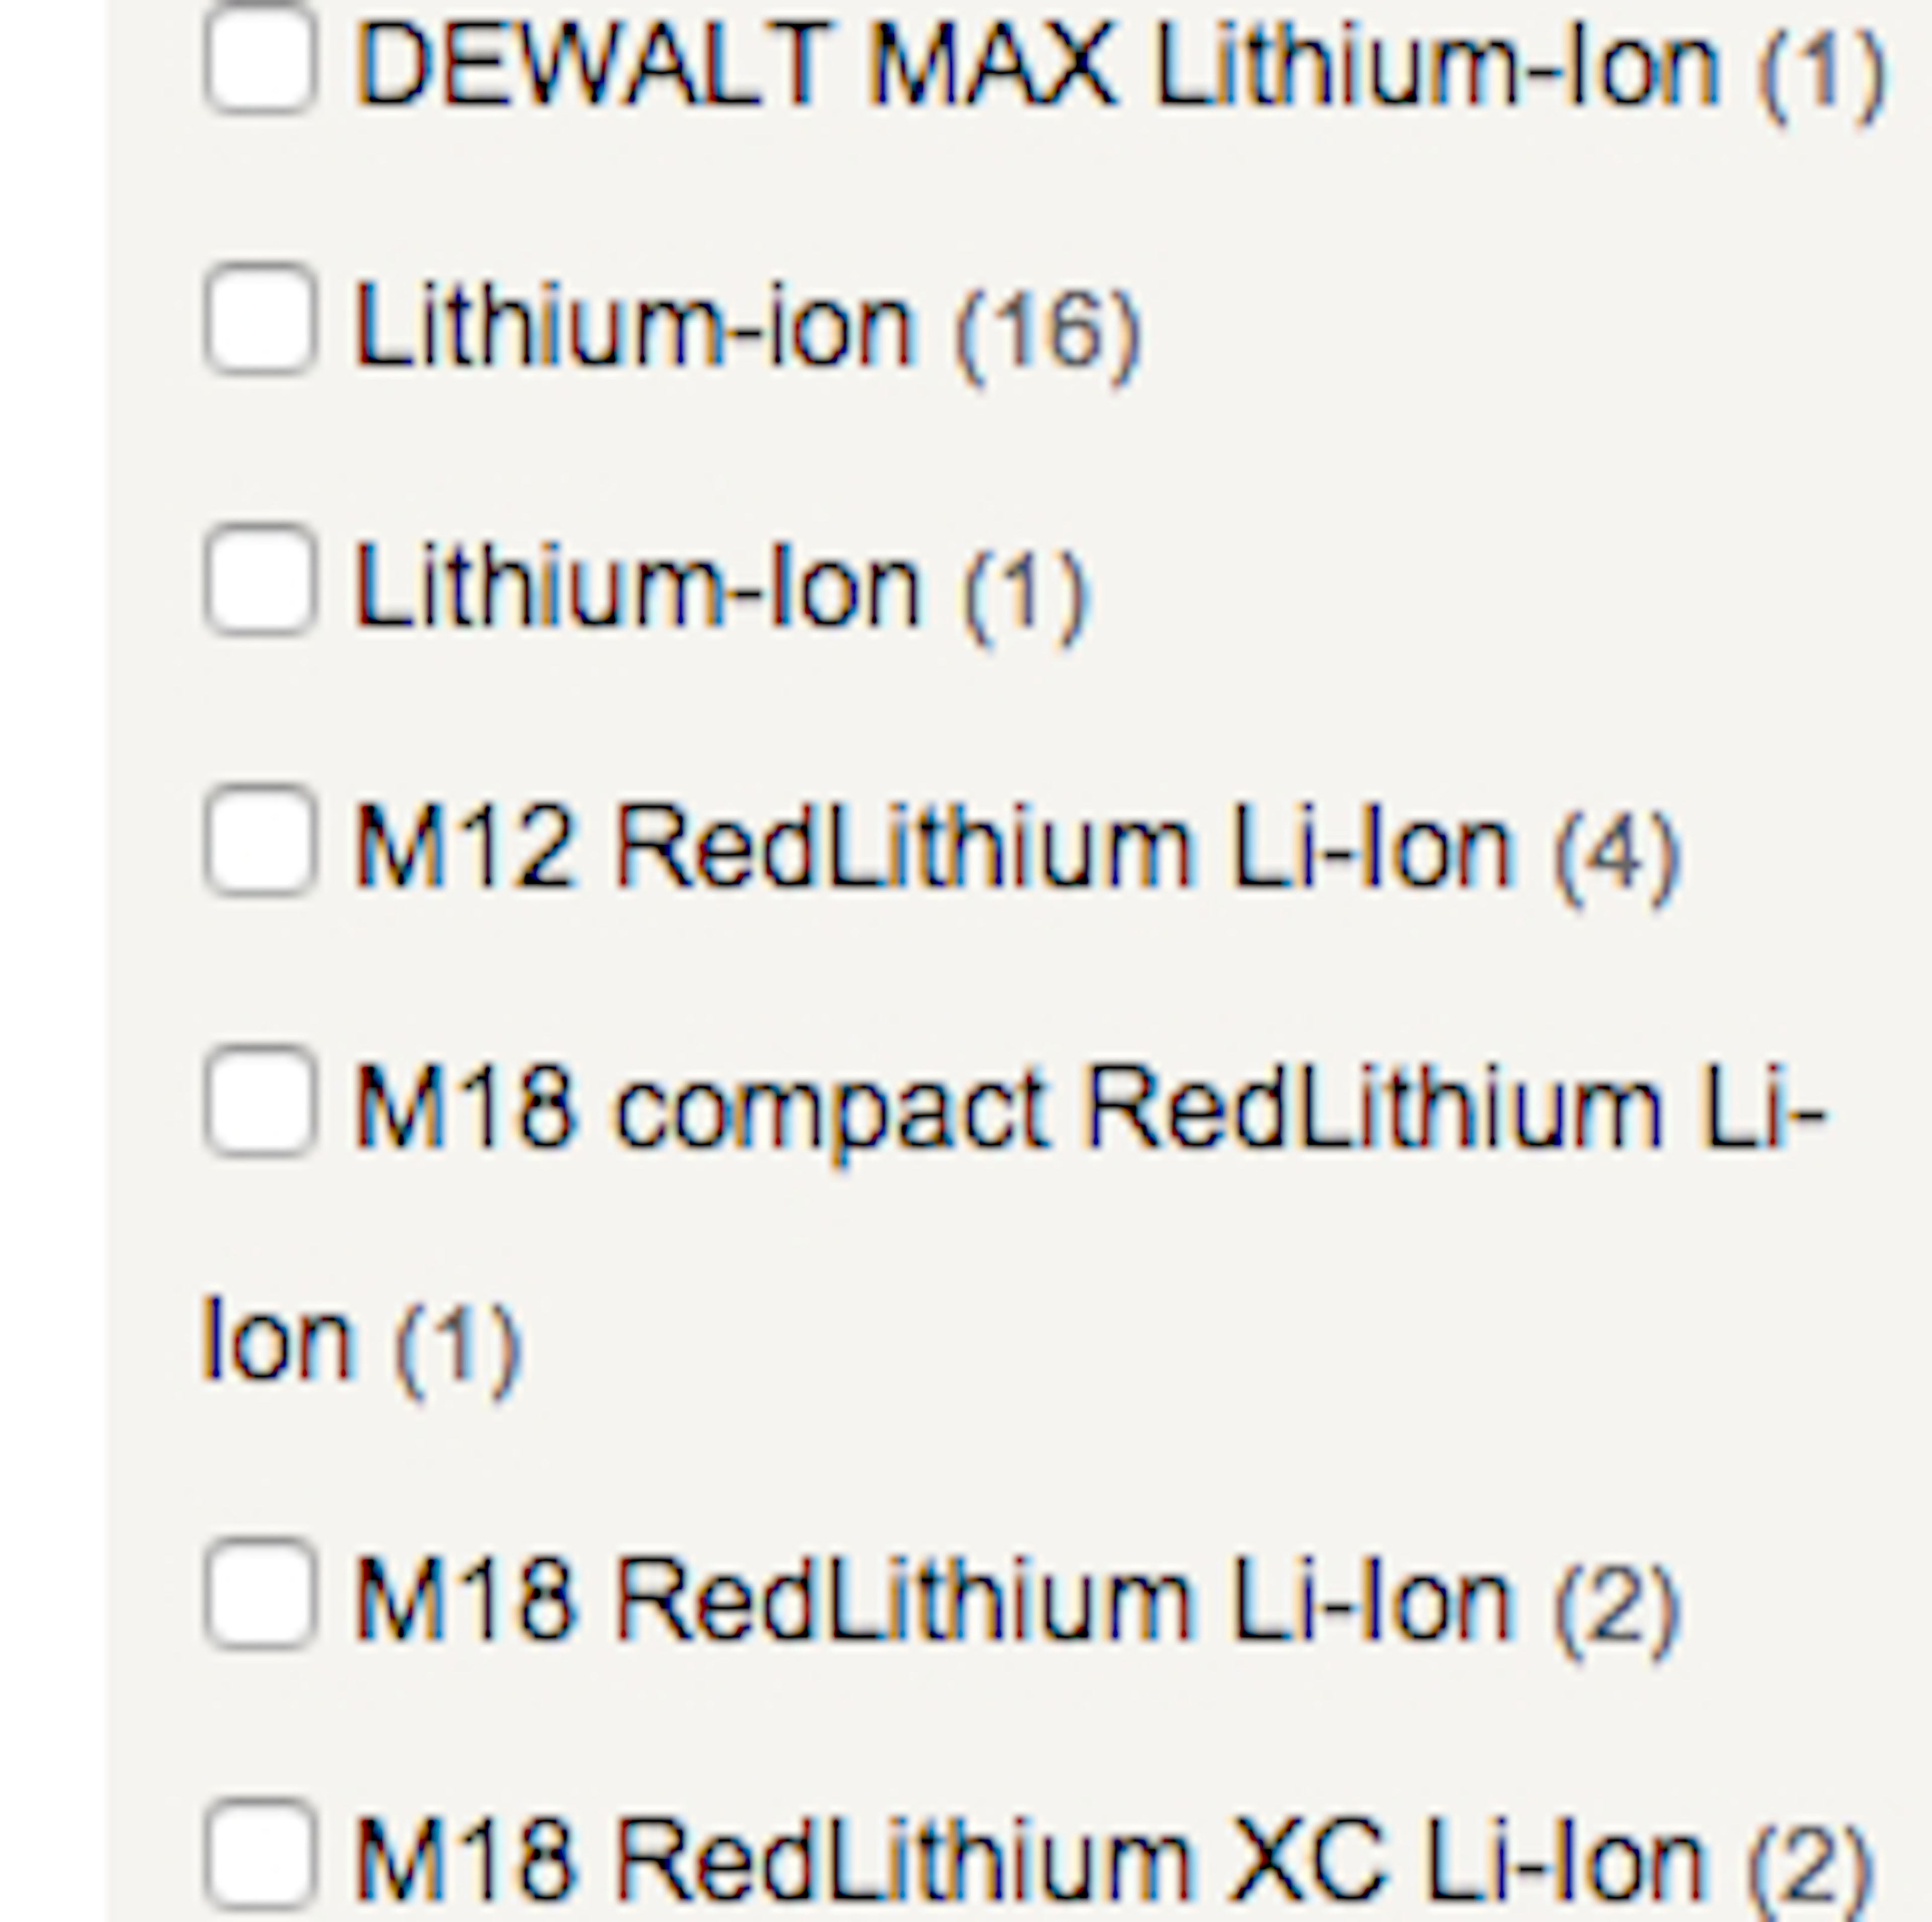Toggle the M18 compact RedLithium checkbox
Screen dimensions: 1932x1922
(x=260, y=1102)
